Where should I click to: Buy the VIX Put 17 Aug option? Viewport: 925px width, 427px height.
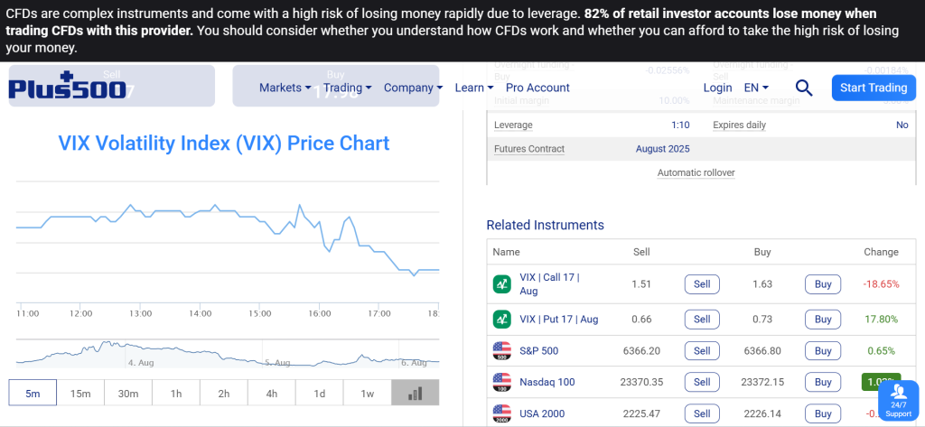823,319
